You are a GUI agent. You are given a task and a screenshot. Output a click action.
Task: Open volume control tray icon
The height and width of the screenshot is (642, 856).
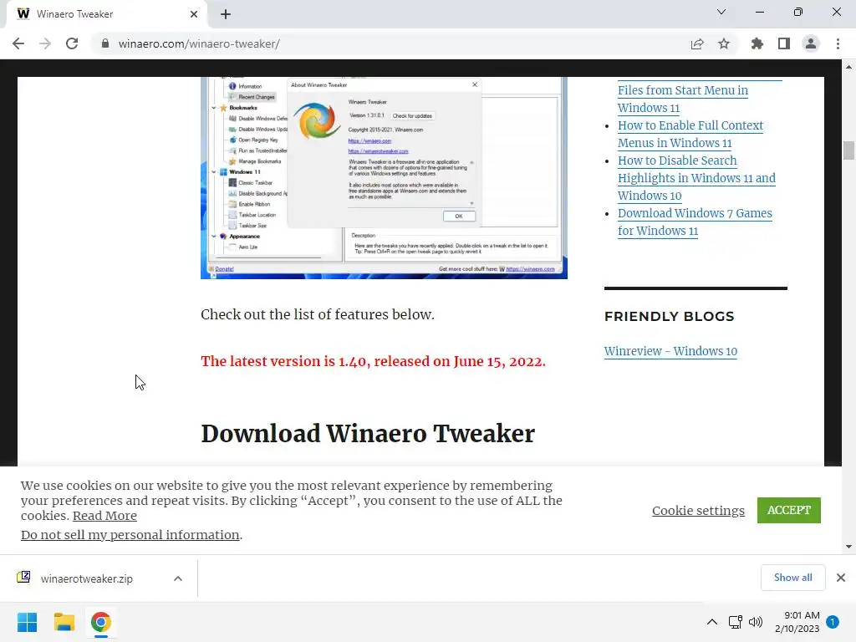tap(756, 622)
